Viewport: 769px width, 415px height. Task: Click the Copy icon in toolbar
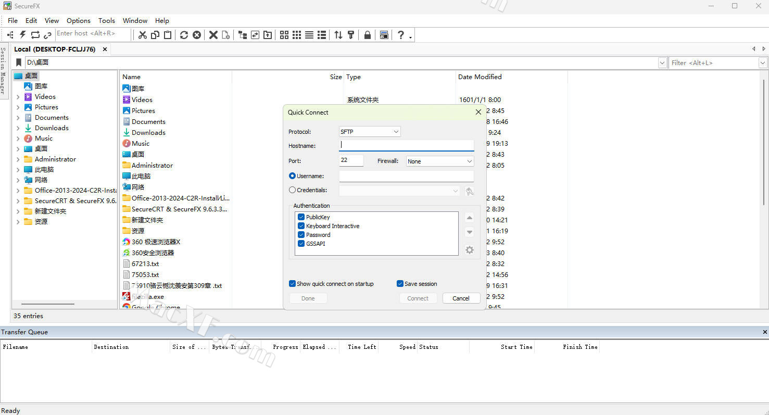coord(155,35)
